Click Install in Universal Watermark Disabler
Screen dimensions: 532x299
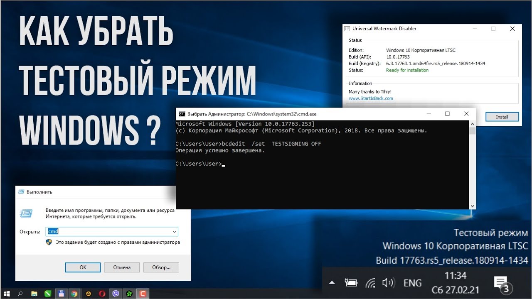[x=502, y=117]
